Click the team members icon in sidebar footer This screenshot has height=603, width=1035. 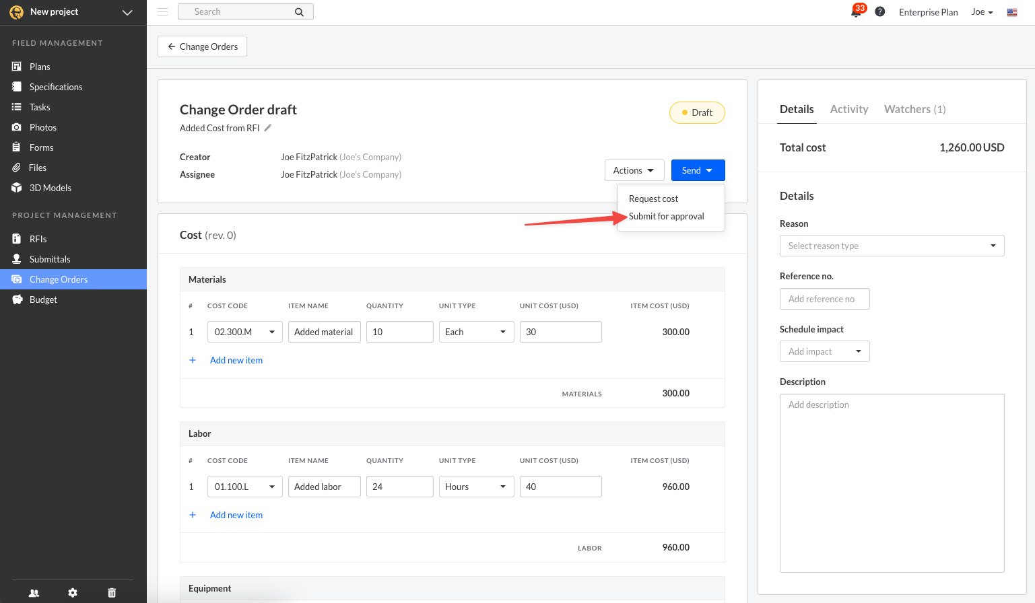pyautogui.click(x=34, y=593)
